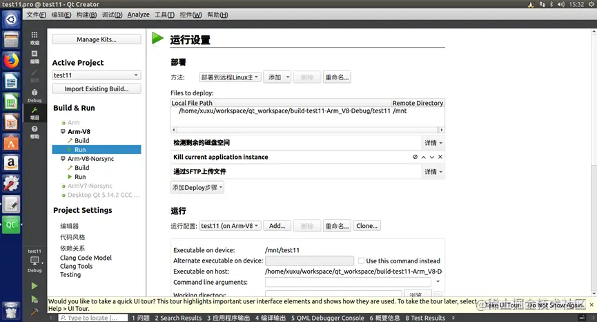Viewport: 597px width, 322px height.
Task: Click the test11 kit selector monitor icon
Action: tap(35, 261)
